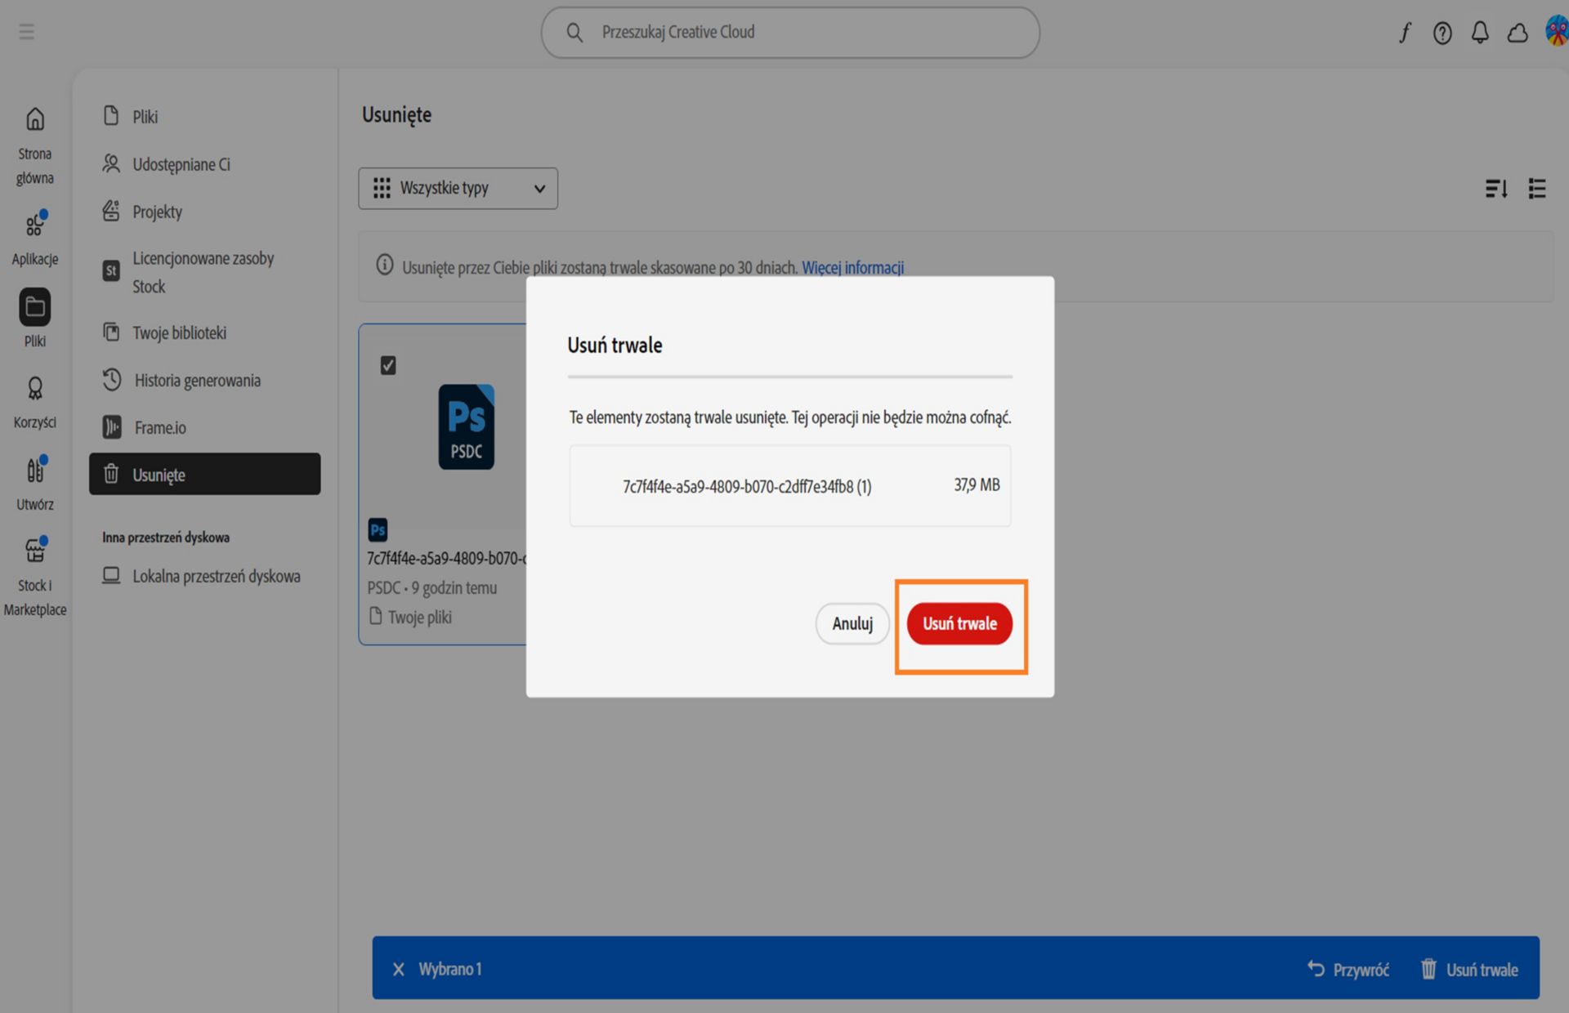This screenshot has height=1013, width=1569.
Task: Open the fonts icon in header
Action: (x=1405, y=33)
